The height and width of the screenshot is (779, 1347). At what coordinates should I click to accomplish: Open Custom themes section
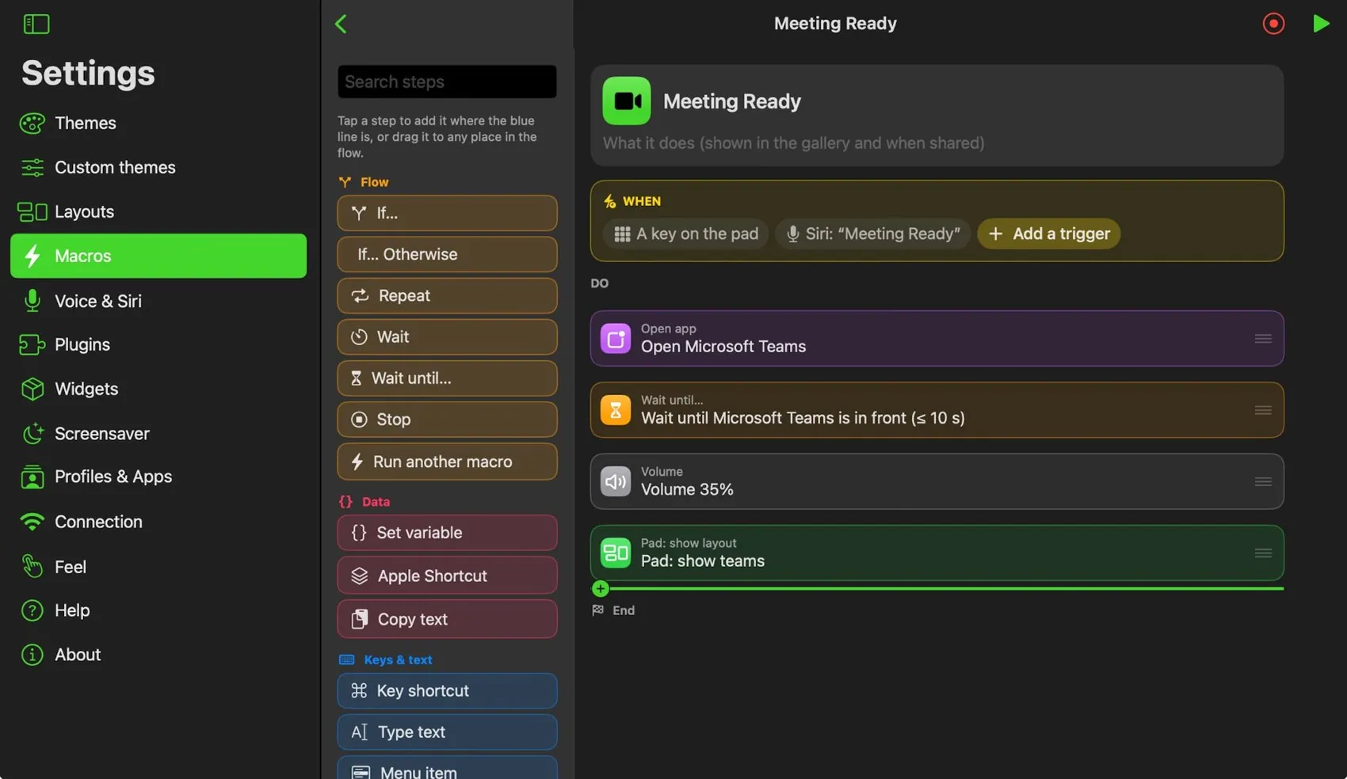tap(158, 167)
